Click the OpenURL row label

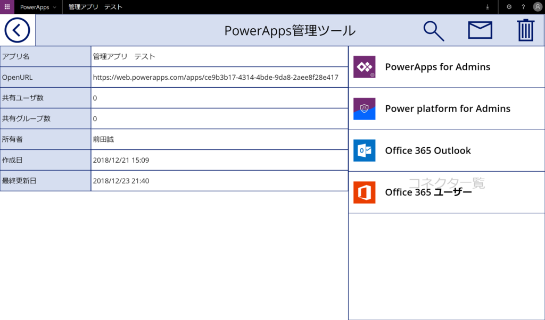pyautogui.click(x=18, y=78)
